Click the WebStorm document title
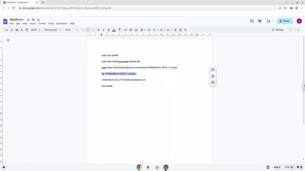The width and height of the screenshot is (305, 171). 16,19
